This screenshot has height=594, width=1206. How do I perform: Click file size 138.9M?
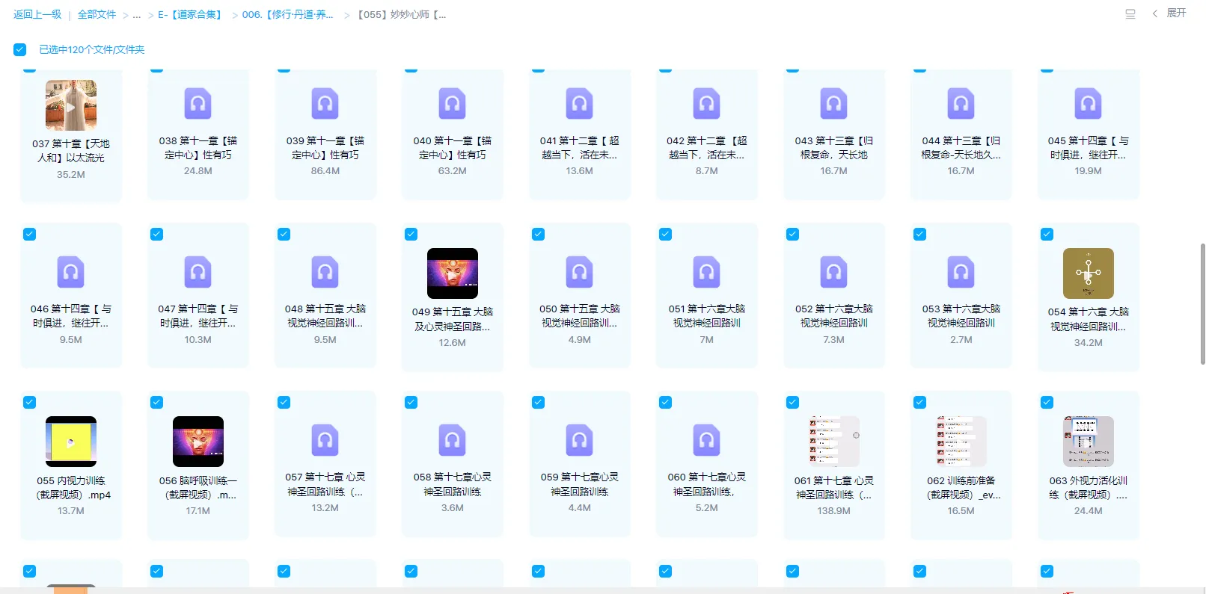point(833,511)
